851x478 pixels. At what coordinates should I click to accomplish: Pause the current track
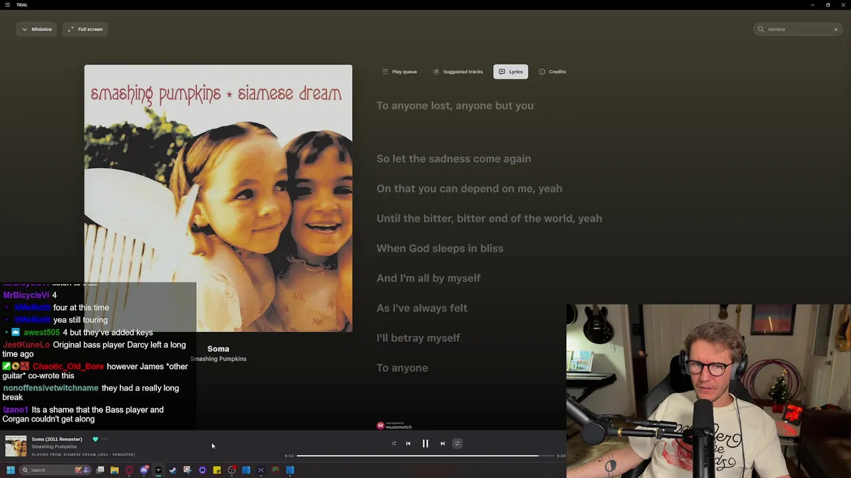425,443
